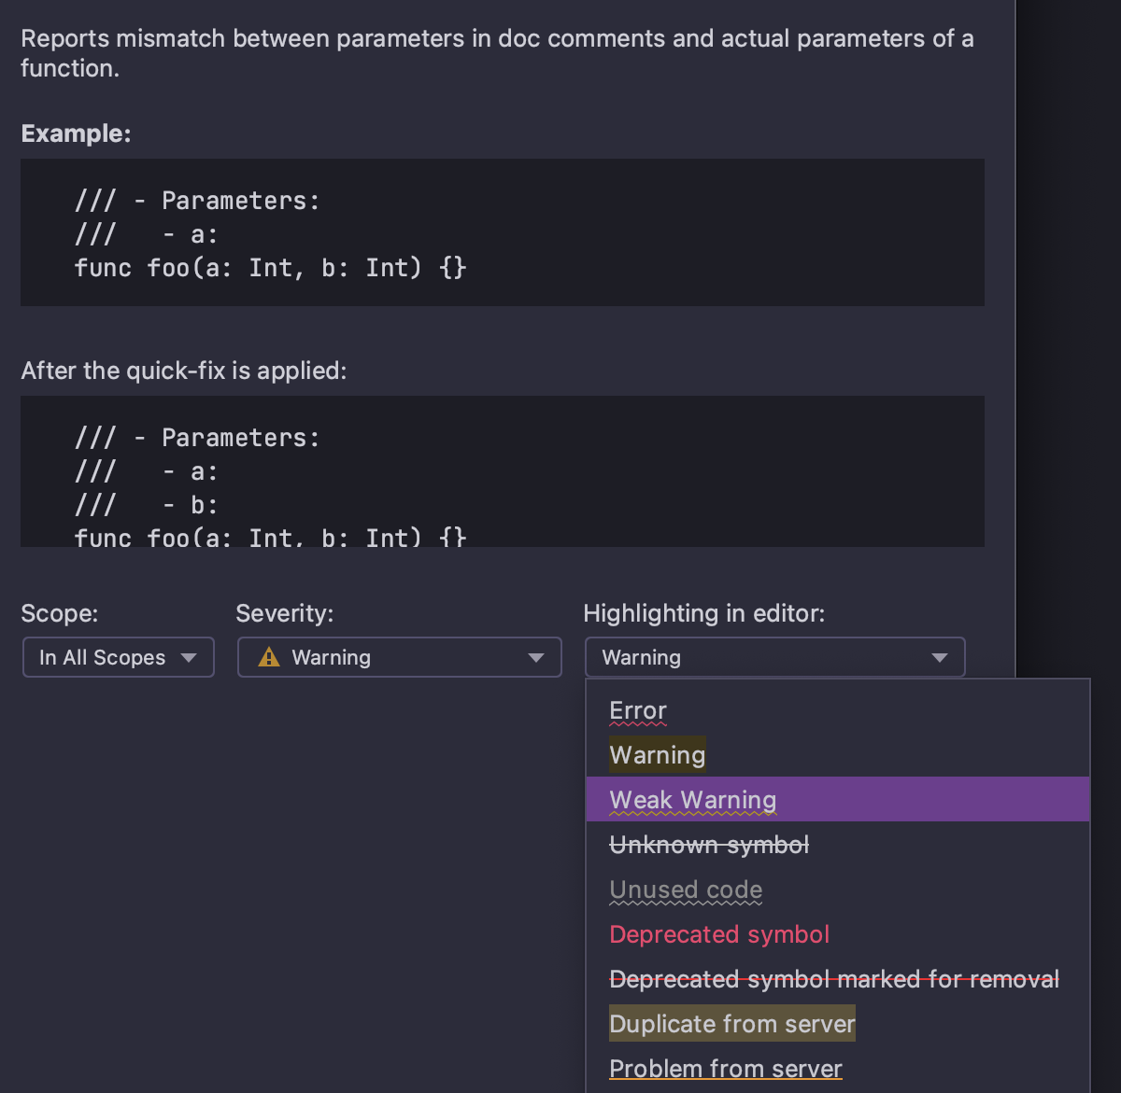Choose Unused code highlighting

[686, 890]
